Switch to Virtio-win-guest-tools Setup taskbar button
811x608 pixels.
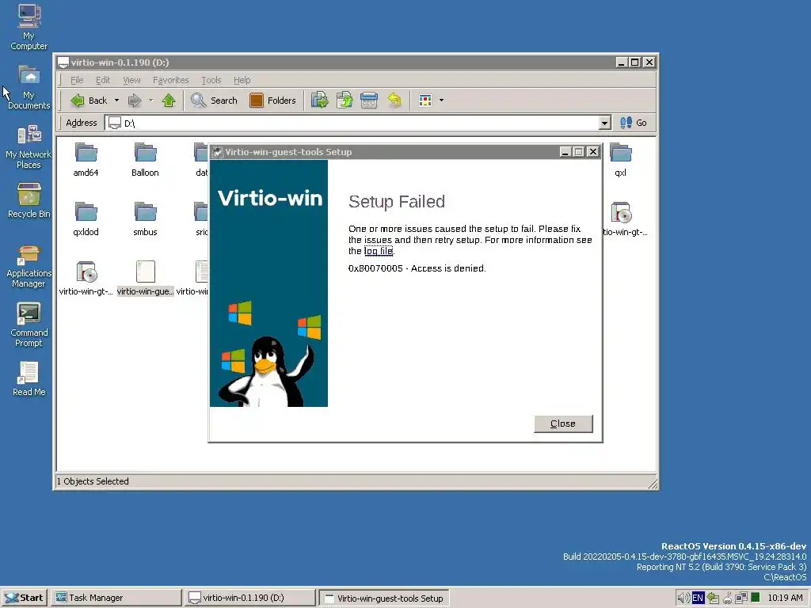pos(384,598)
